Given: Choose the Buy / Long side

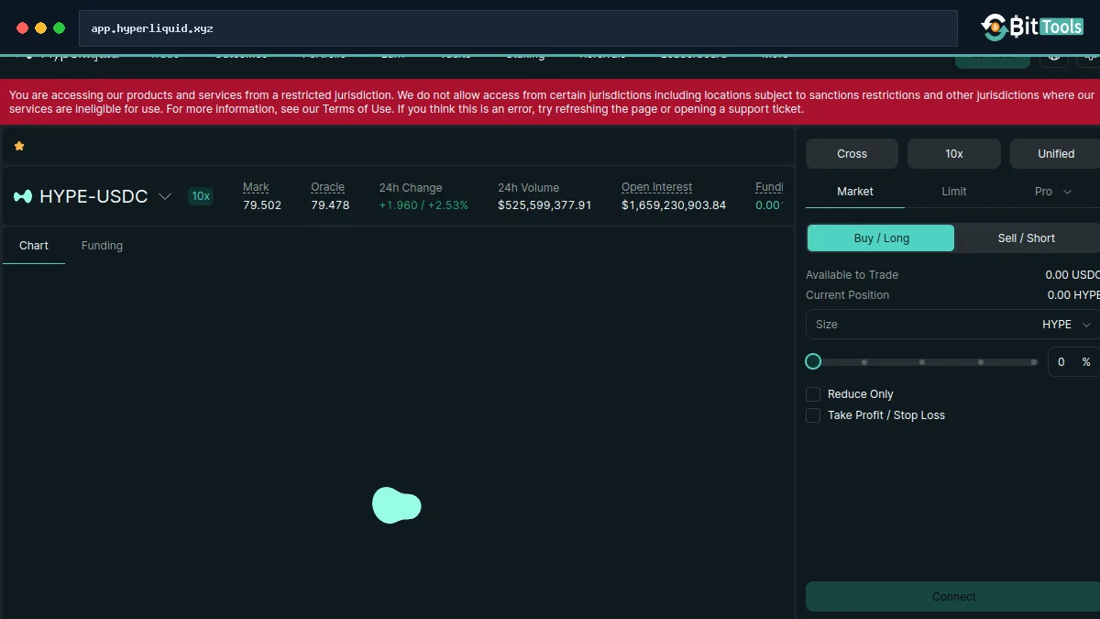Looking at the screenshot, I should (881, 238).
